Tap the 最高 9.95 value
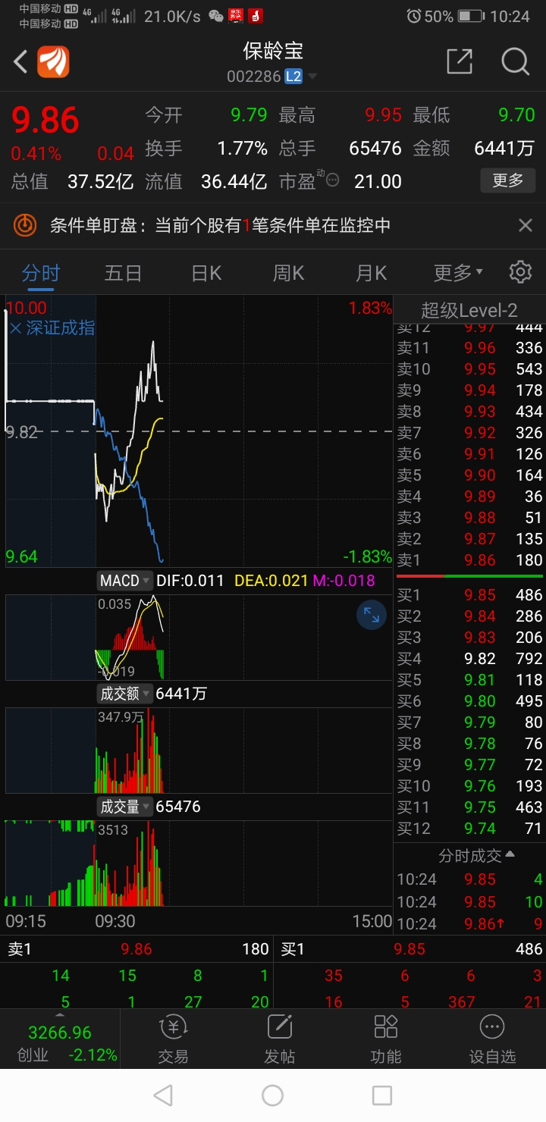546x1122 pixels. [383, 115]
